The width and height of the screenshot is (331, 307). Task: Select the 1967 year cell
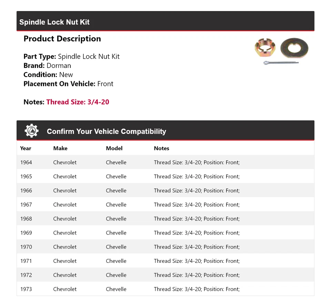pos(26,205)
